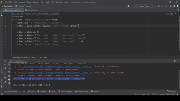Open Refactor menu
The width and height of the screenshot is (180, 101).
point(36,2)
